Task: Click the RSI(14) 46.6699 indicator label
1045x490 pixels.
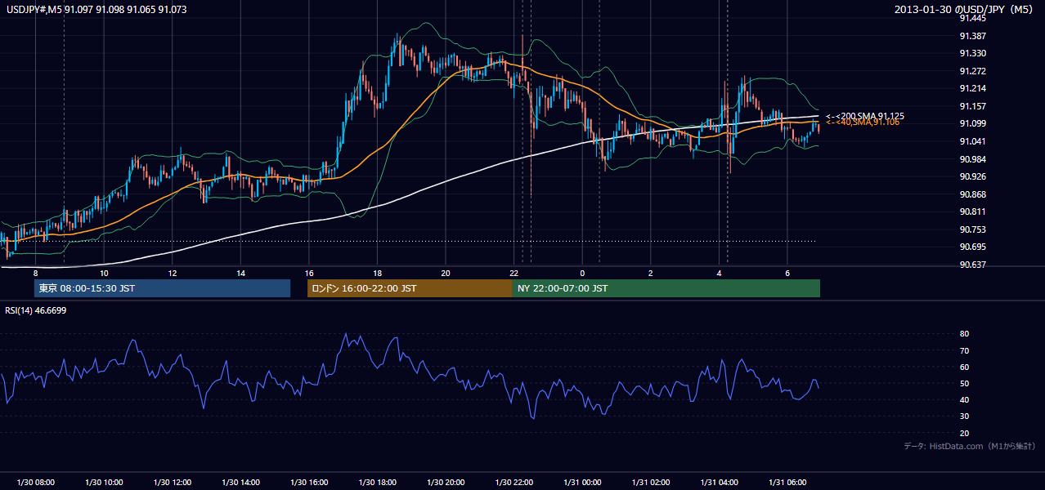Action: pos(36,310)
